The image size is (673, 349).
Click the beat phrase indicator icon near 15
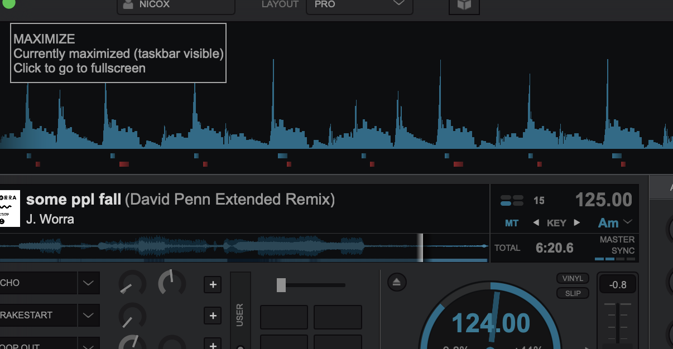click(512, 200)
